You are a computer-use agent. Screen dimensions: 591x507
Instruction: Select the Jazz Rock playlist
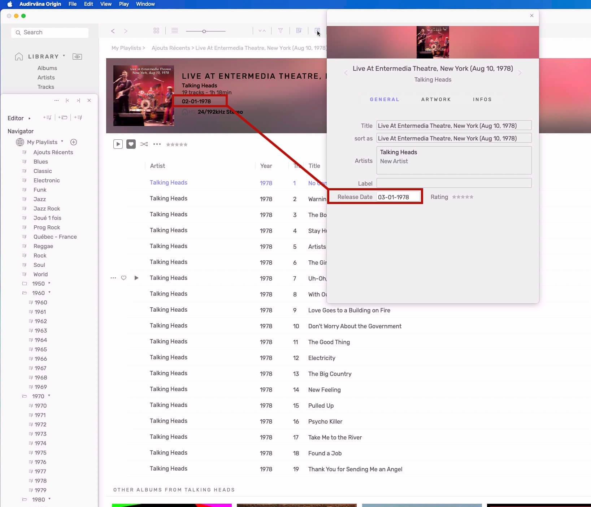click(x=47, y=208)
